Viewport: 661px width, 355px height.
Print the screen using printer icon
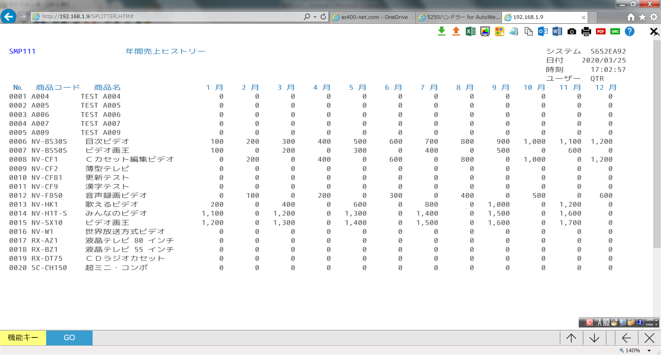coord(586,32)
